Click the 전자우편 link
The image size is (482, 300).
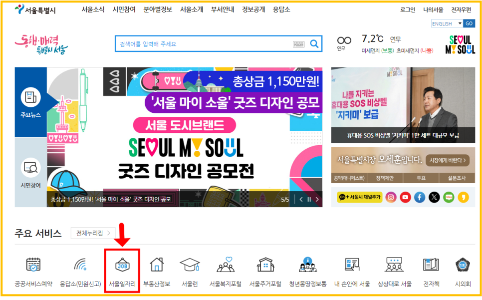point(461,10)
